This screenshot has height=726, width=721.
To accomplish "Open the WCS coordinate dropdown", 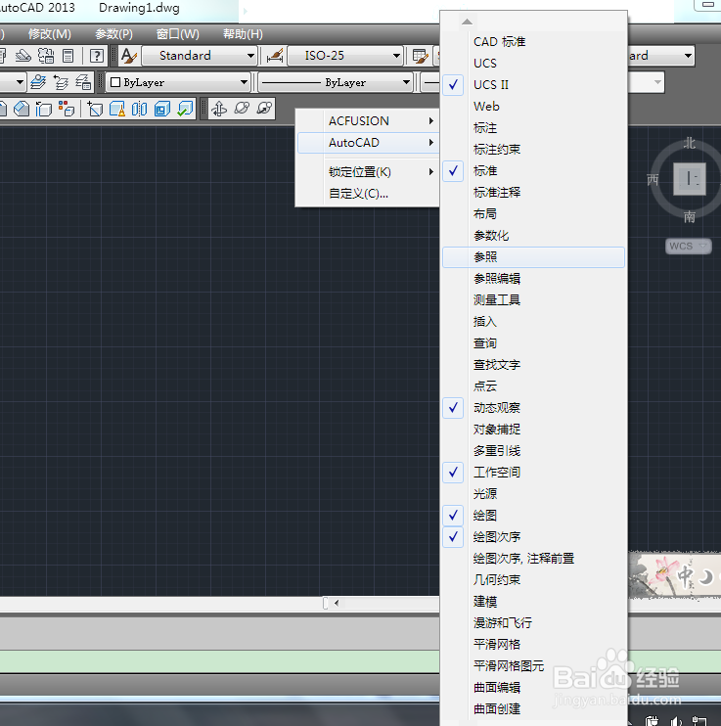I will (x=688, y=246).
